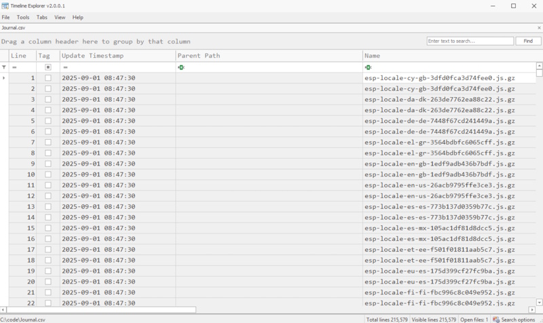Viewport: 543px width, 323px height.
Task: Sort by the Parent Path column header
Action: tap(269, 56)
